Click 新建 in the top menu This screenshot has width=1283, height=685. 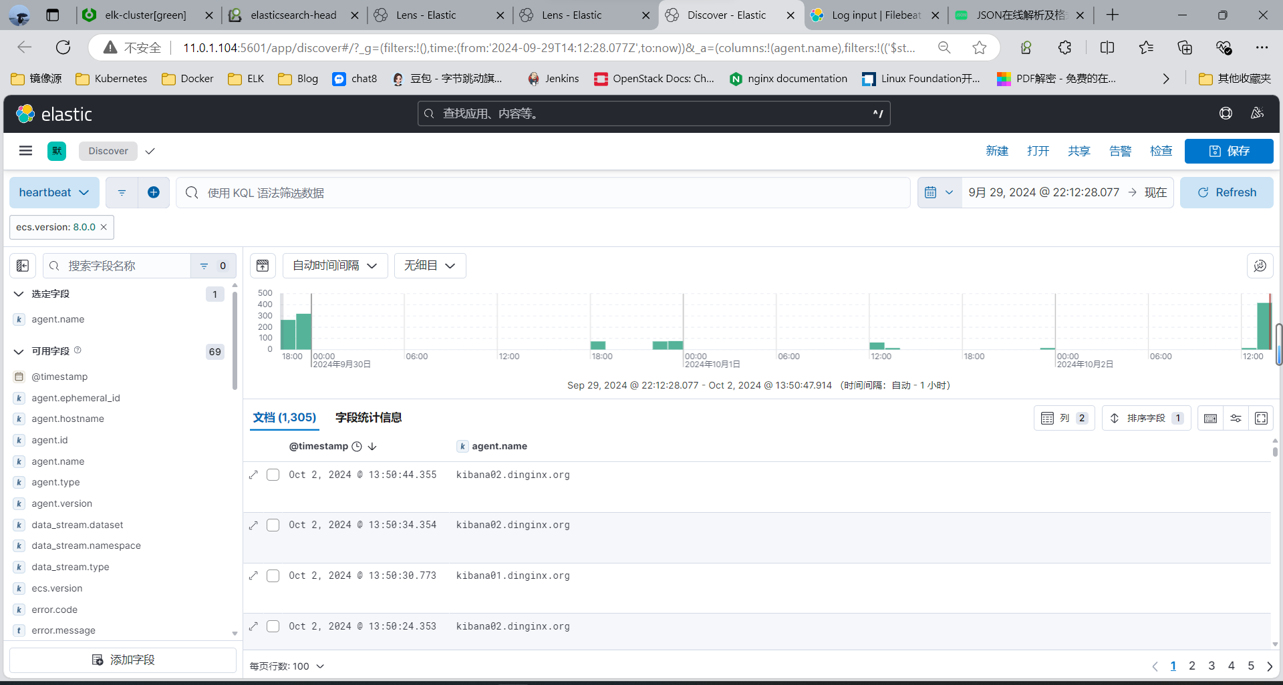[x=997, y=151]
